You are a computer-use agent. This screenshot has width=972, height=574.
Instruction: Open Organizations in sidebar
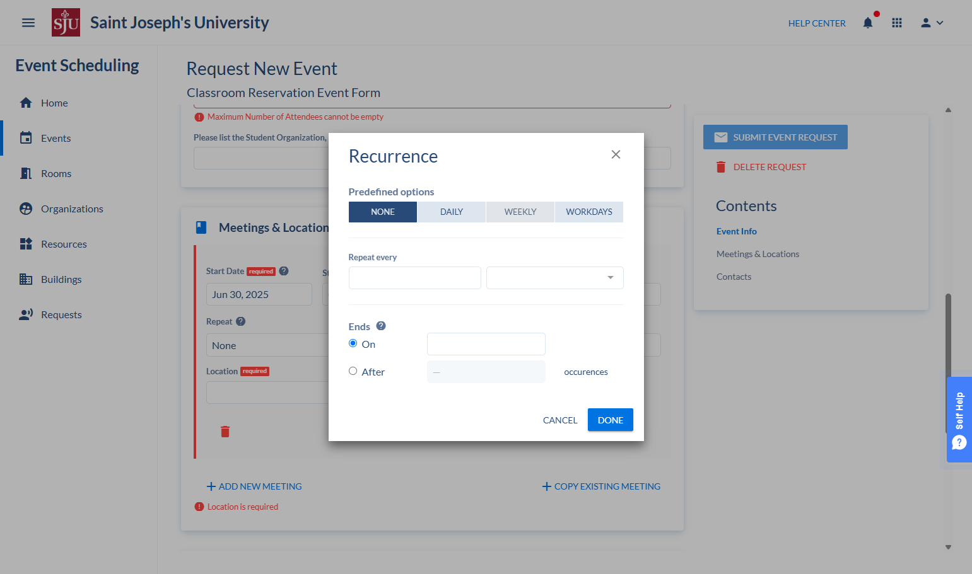point(72,209)
